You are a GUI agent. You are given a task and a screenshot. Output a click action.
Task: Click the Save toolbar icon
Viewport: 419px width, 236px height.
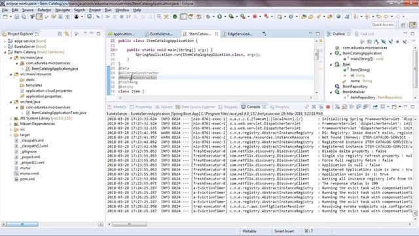click(16, 16)
